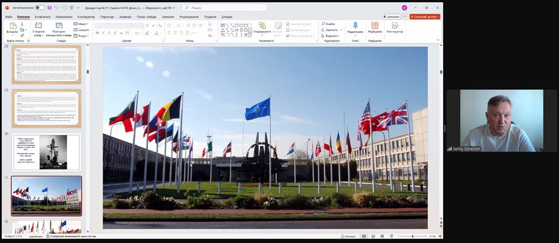Switch to the Показ слайдів tab

coord(146,17)
